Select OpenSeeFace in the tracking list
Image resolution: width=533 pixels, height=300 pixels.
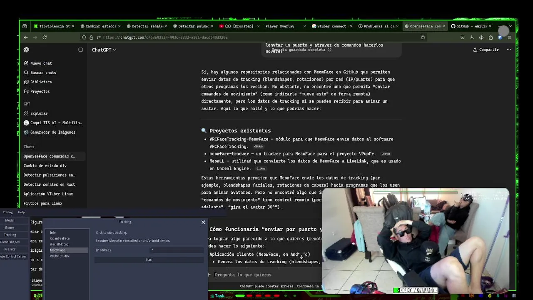coord(67,238)
